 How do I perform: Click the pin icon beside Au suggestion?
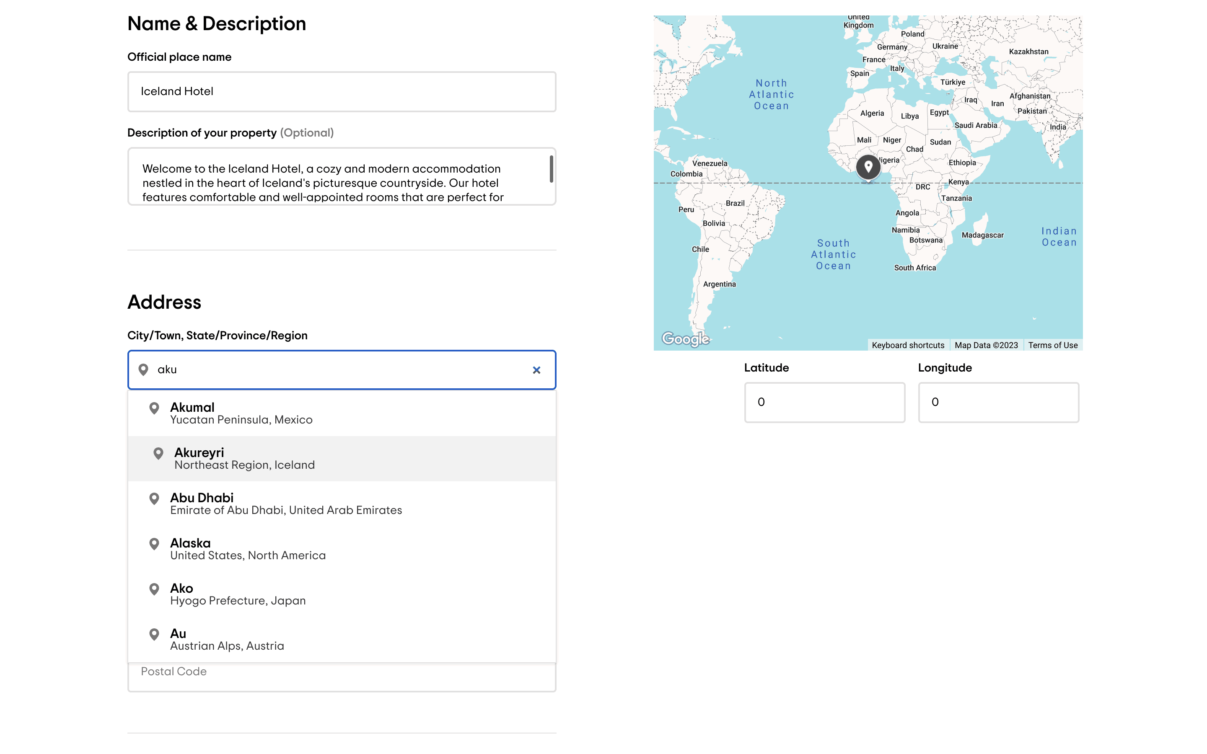[154, 634]
